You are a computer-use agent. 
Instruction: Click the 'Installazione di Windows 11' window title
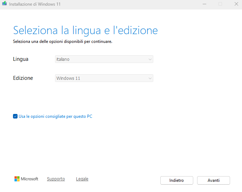click(35, 4)
